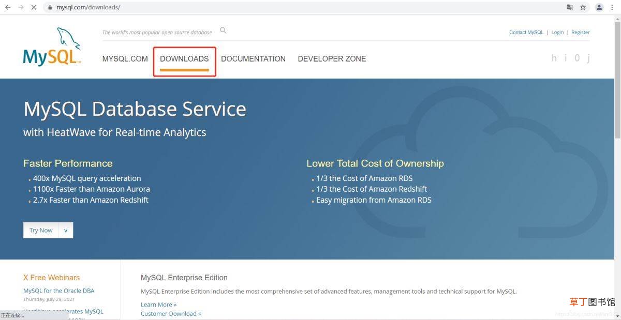Open the DOWNLOADS nav tab

point(184,59)
